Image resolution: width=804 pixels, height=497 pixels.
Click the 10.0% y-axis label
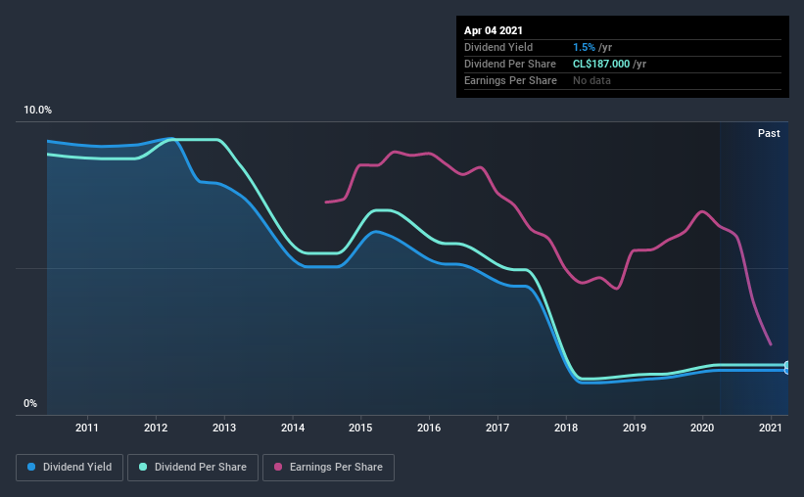click(x=37, y=111)
